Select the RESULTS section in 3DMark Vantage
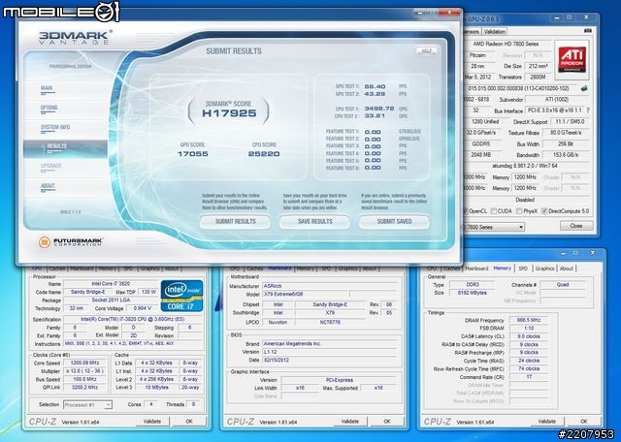Image resolution: width=621 pixels, height=442 pixels. tap(65, 148)
